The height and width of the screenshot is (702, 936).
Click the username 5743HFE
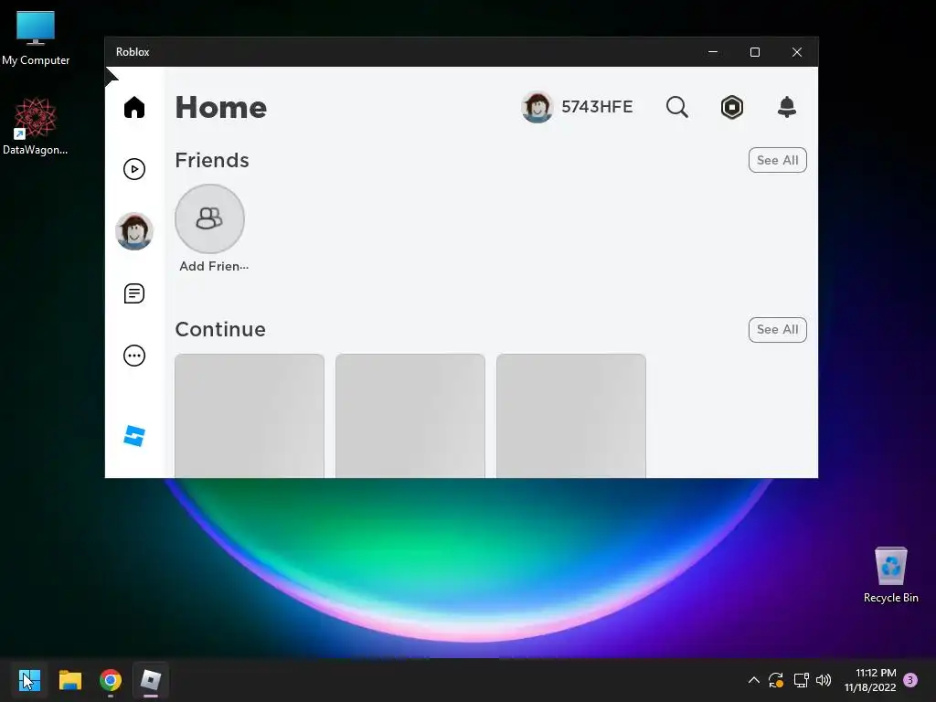click(597, 107)
